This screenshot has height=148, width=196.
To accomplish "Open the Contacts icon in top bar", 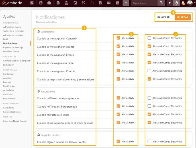I will 41,3.
